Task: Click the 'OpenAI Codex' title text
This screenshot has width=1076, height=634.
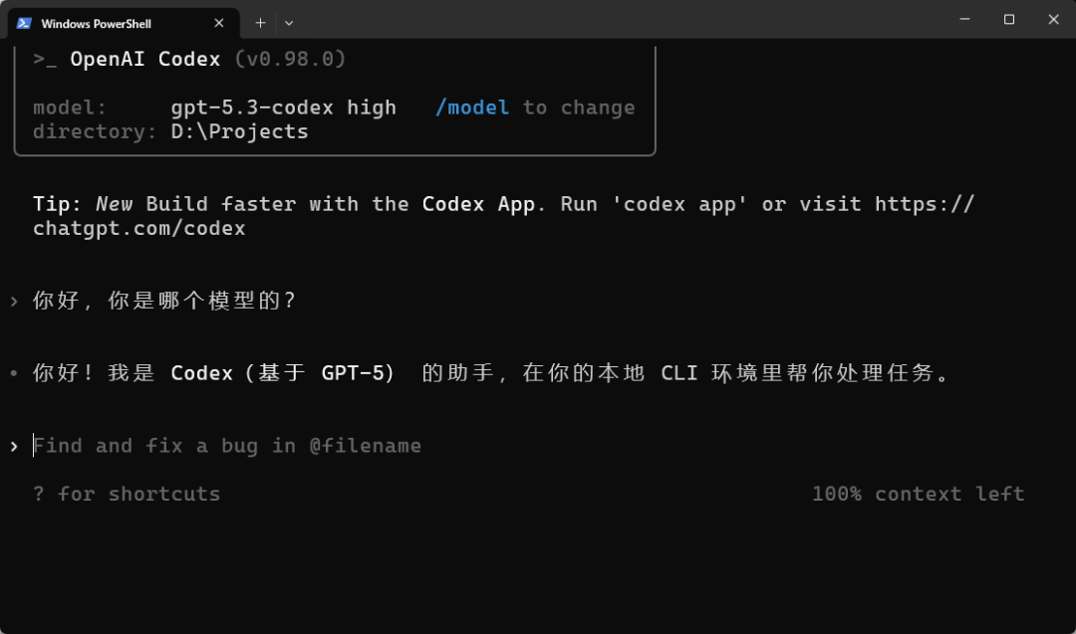Action: [x=144, y=59]
